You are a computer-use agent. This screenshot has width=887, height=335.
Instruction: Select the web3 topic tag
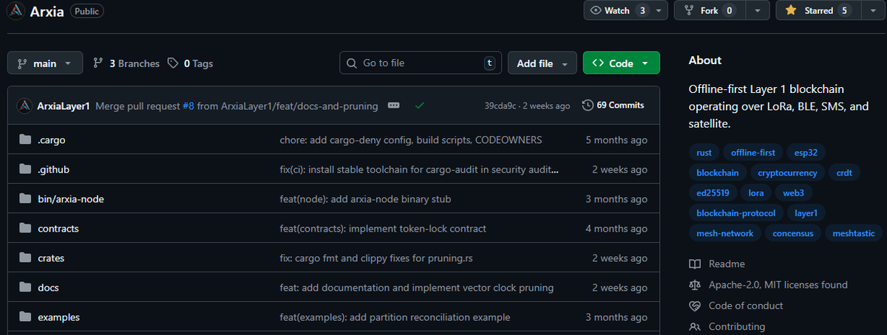tap(794, 193)
